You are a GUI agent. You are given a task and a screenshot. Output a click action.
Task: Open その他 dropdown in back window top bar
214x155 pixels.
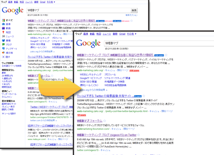click(51, 2)
